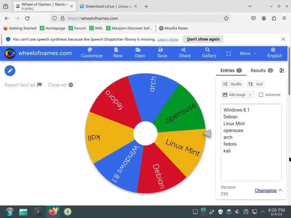This screenshot has width=291, height=218.
Task: Open the Add image dropdown
Action: click(x=237, y=95)
